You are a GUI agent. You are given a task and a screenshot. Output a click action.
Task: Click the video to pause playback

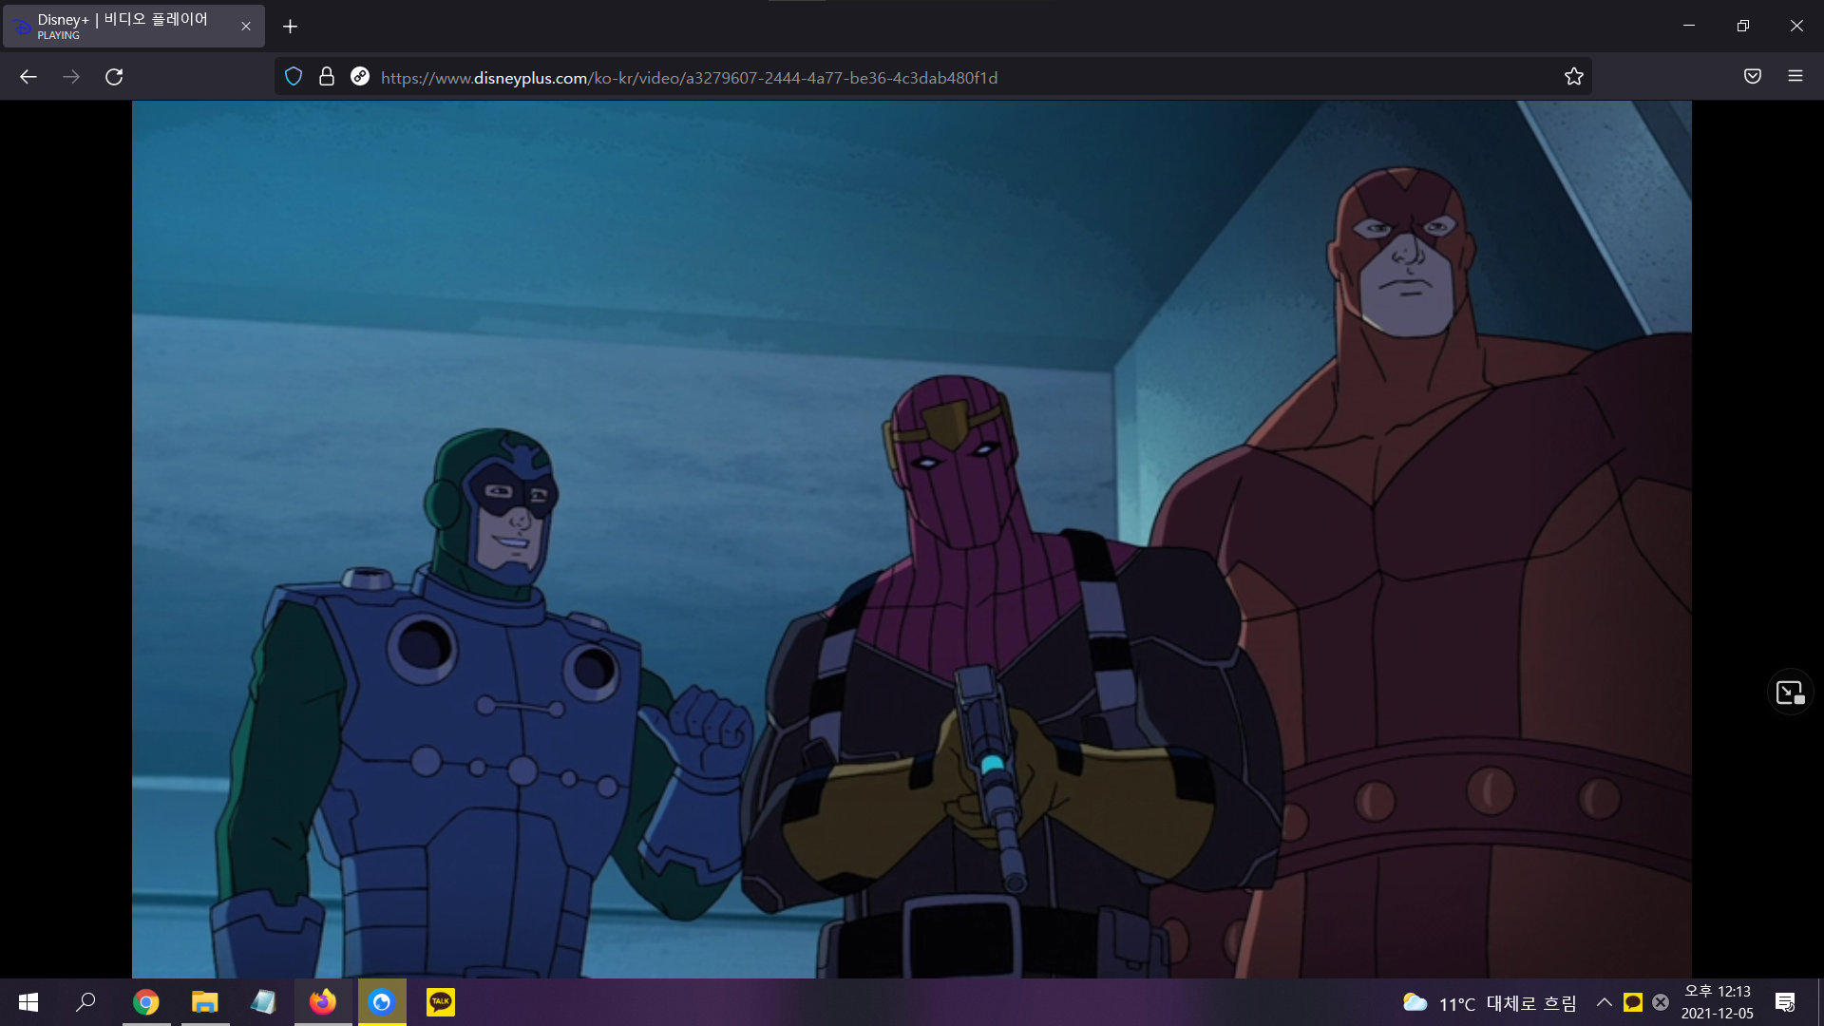(x=911, y=539)
